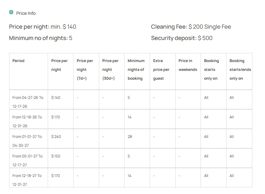Click the Minimum nights of booking header
Screen dimensions: 265x194
click(137, 71)
